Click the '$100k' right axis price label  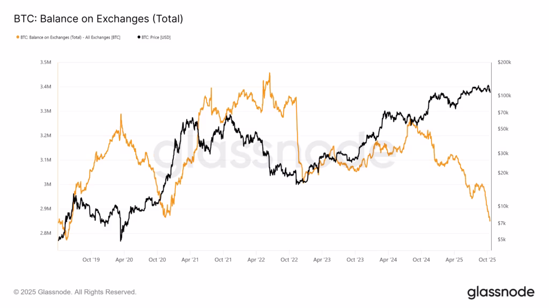505,96
